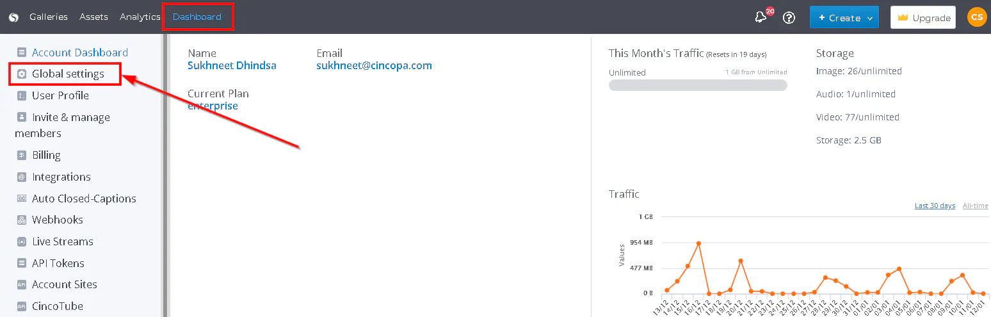
Task: Expand the Create dropdown arrow
Action: tap(870, 19)
